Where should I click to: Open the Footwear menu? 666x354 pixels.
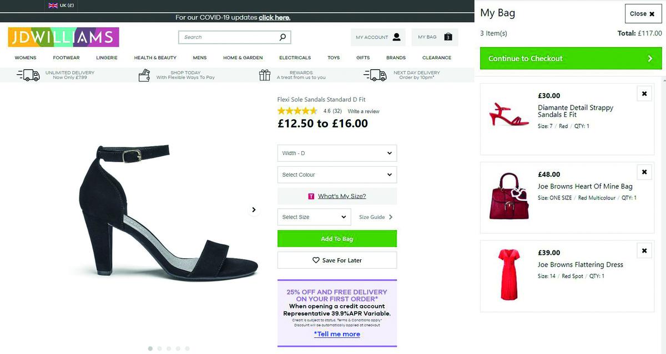66,58
